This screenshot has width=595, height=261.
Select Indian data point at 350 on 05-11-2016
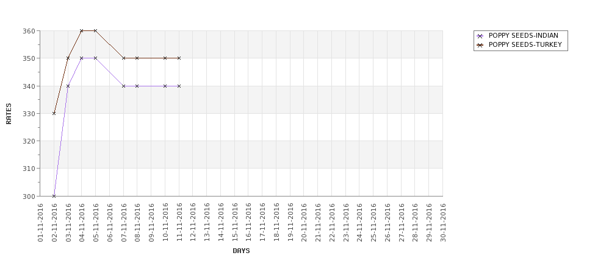click(x=95, y=58)
